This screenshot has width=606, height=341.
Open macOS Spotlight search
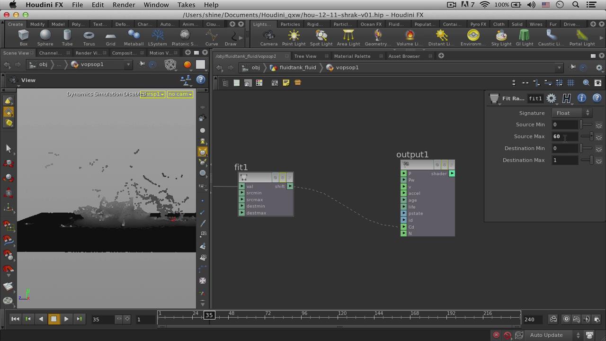[576, 5]
